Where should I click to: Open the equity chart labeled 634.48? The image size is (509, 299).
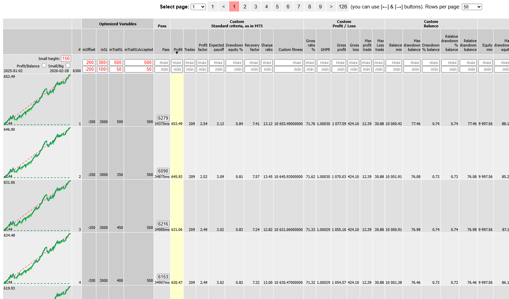pos(37,259)
